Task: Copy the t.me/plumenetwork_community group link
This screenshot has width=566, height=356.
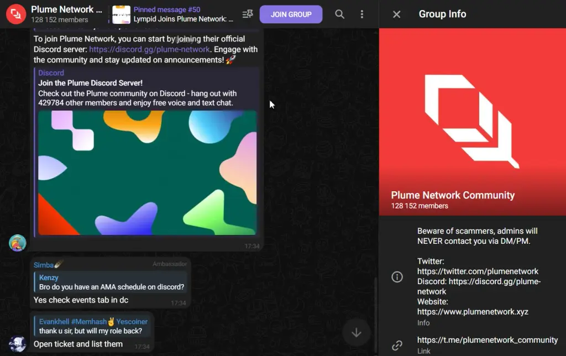Action: tap(488, 340)
